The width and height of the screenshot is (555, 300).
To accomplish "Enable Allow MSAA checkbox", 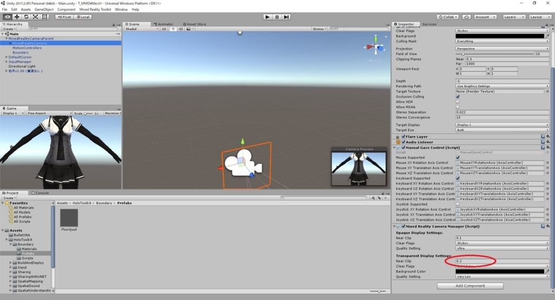I will pyautogui.click(x=457, y=107).
